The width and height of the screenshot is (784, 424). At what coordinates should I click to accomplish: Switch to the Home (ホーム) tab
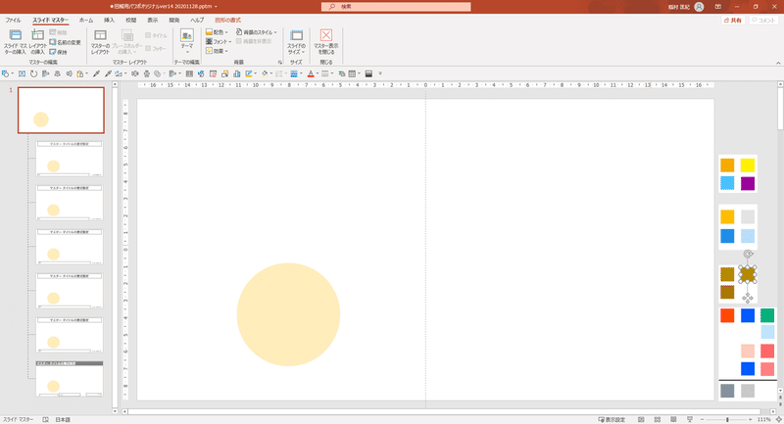pyautogui.click(x=86, y=21)
